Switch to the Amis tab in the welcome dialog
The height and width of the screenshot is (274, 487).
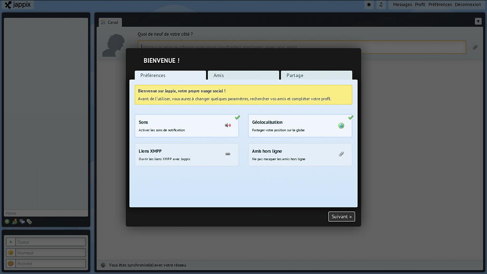(243, 75)
